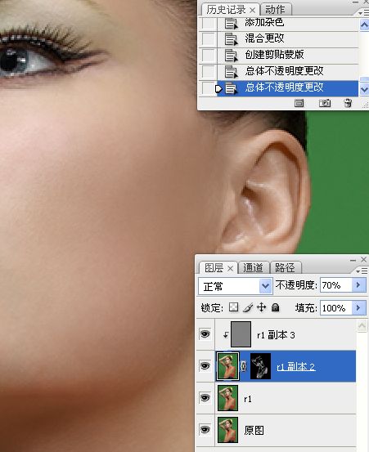Click the History panel scroll down arrow
Screen dimensions: 369x452
(x=364, y=90)
